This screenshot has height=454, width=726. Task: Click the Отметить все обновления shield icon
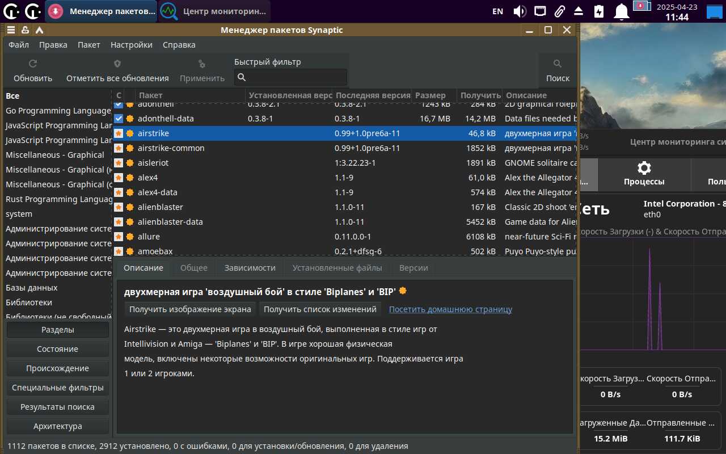117,64
